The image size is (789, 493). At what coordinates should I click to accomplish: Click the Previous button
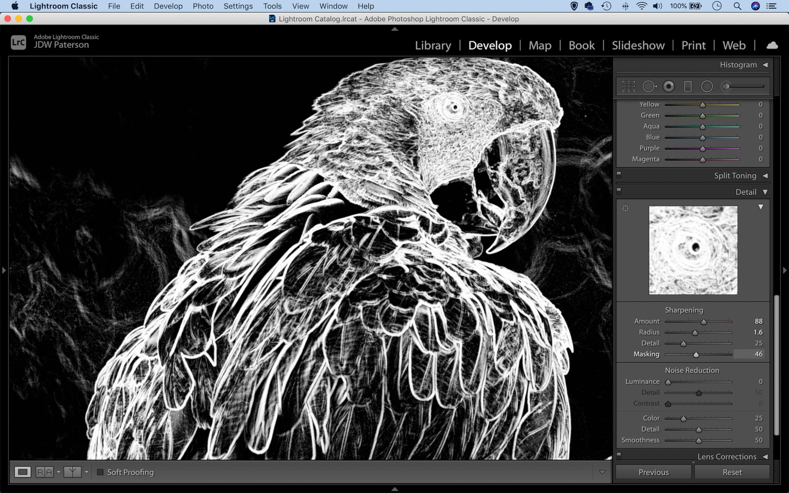tap(654, 472)
